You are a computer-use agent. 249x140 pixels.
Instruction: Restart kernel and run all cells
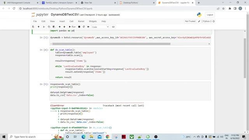[88, 27]
